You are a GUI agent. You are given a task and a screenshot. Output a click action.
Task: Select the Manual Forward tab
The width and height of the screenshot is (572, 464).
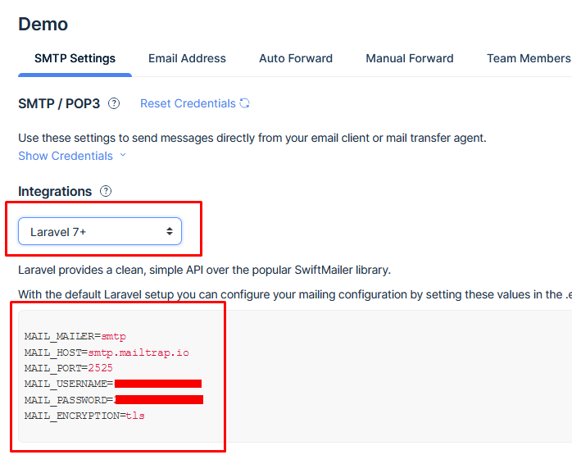click(410, 58)
